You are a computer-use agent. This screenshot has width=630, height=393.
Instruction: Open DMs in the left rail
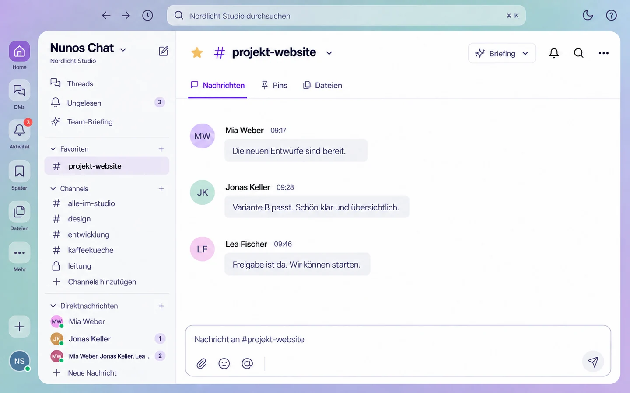[x=20, y=91]
